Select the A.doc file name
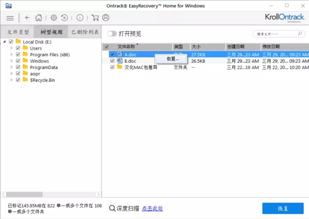309x219 pixels. click(x=130, y=55)
